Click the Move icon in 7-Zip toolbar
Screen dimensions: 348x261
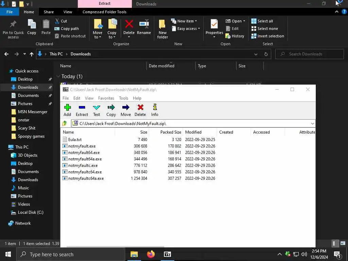pyautogui.click(x=126, y=110)
